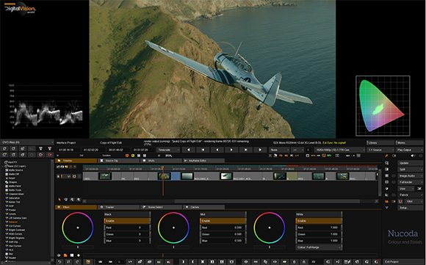Viewport: 426px width, 265px height.
Task: Switch to the Shots tab
Action: pos(161,161)
